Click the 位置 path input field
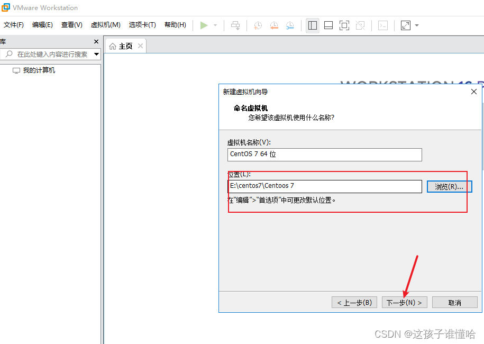 pos(324,186)
